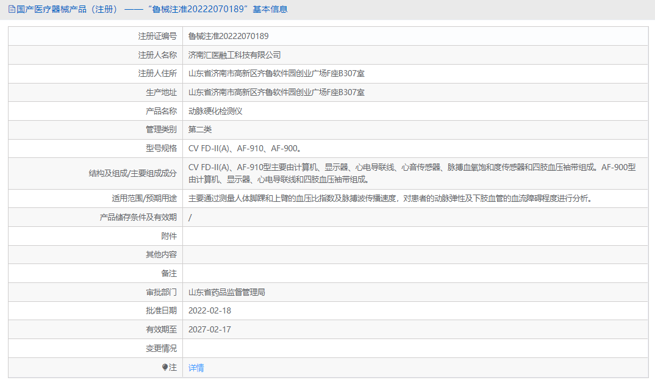This screenshot has height=383, width=655.
Task: Select the approval date 2022-02-18
Action: pos(209,310)
